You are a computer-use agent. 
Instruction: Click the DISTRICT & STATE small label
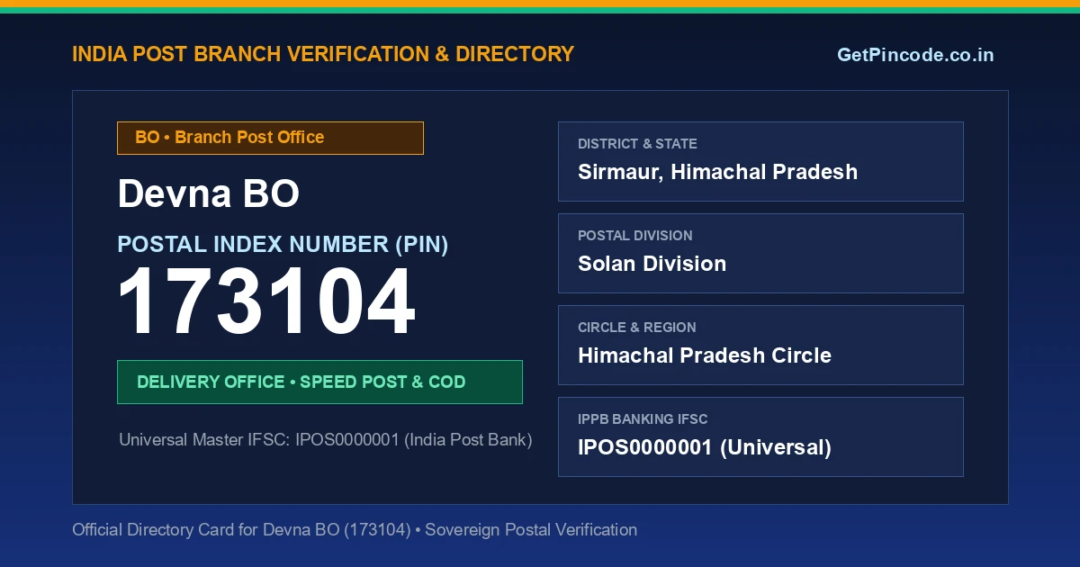[x=637, y=144]
